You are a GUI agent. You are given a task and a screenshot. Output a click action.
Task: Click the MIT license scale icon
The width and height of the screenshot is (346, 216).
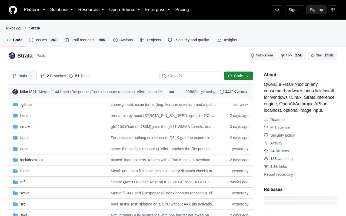266,127
